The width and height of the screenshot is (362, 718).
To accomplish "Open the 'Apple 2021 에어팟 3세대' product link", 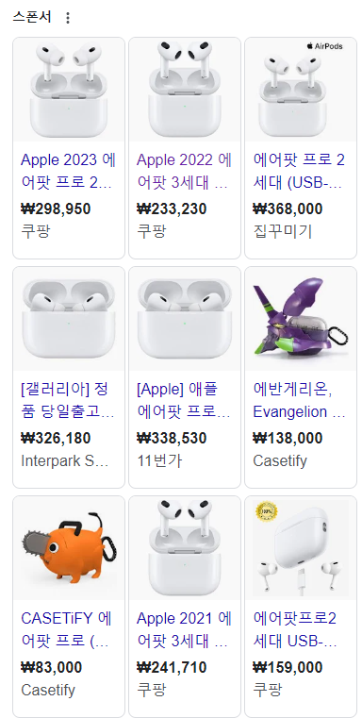I will (x=184, y=630).
